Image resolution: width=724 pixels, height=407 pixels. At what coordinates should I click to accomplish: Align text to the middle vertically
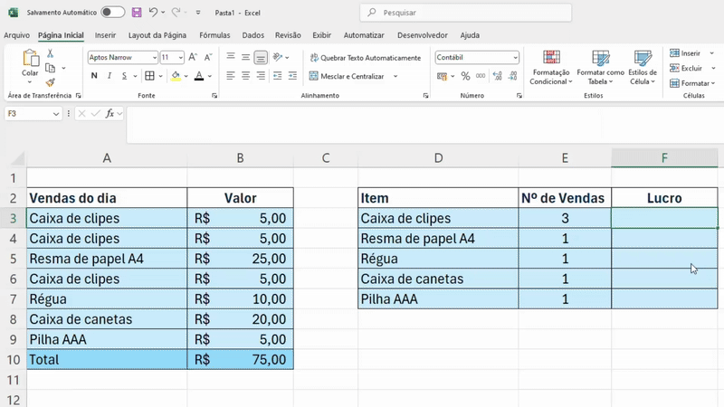[x=245, y=57]
